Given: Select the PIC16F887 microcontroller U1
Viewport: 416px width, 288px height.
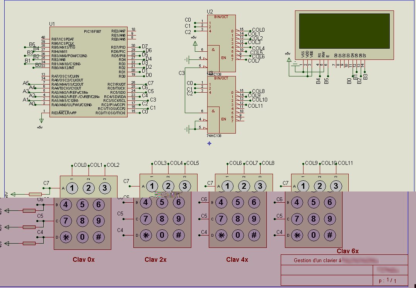Looking at the screenshot, I should point(89,72).
